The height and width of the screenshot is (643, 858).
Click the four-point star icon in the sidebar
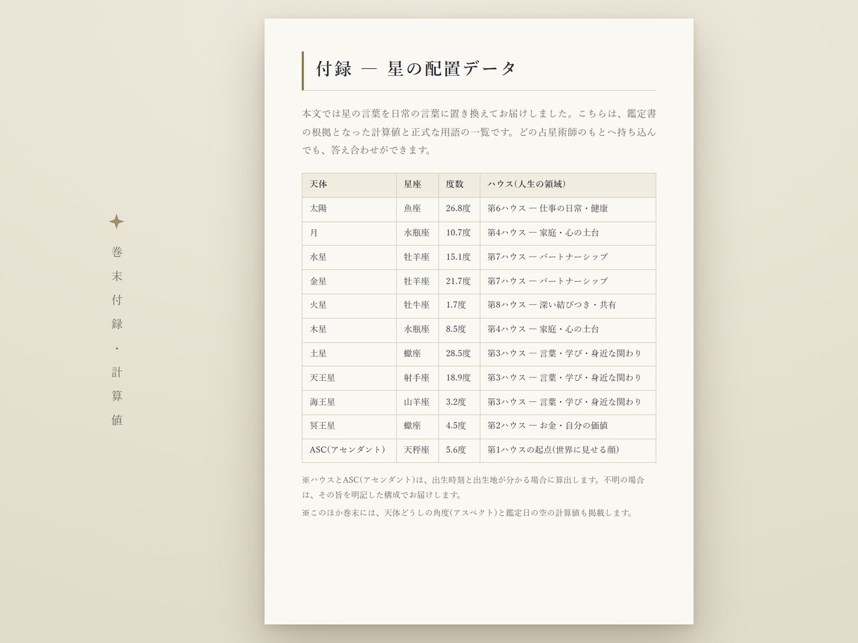(x=117, y=222)
